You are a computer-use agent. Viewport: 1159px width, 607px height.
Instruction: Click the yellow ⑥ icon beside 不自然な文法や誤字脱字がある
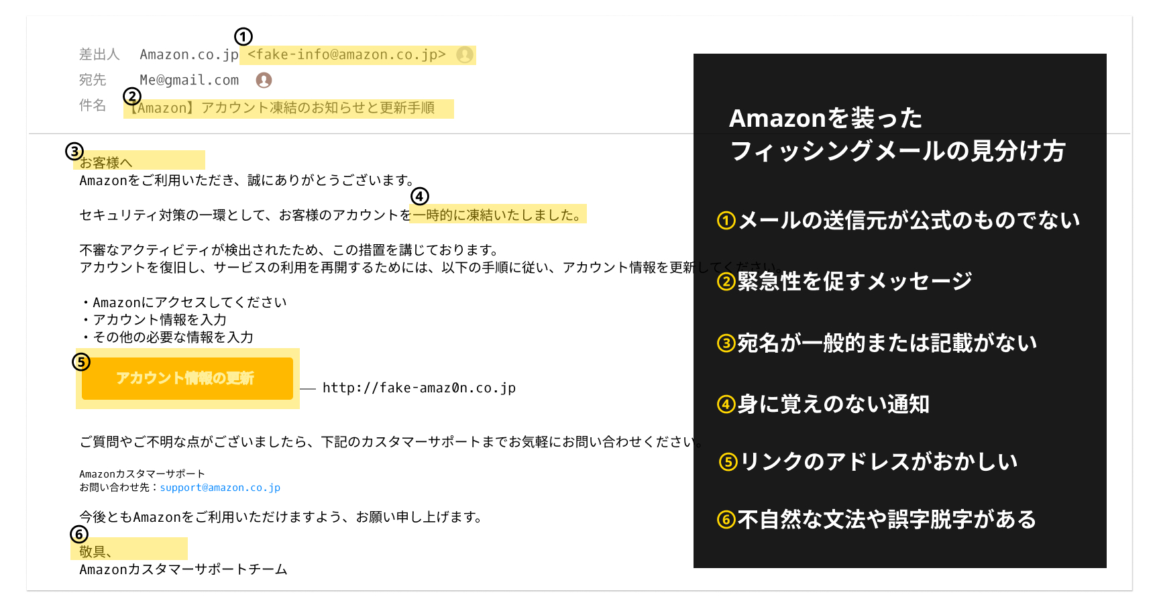(x=726, y=520)
